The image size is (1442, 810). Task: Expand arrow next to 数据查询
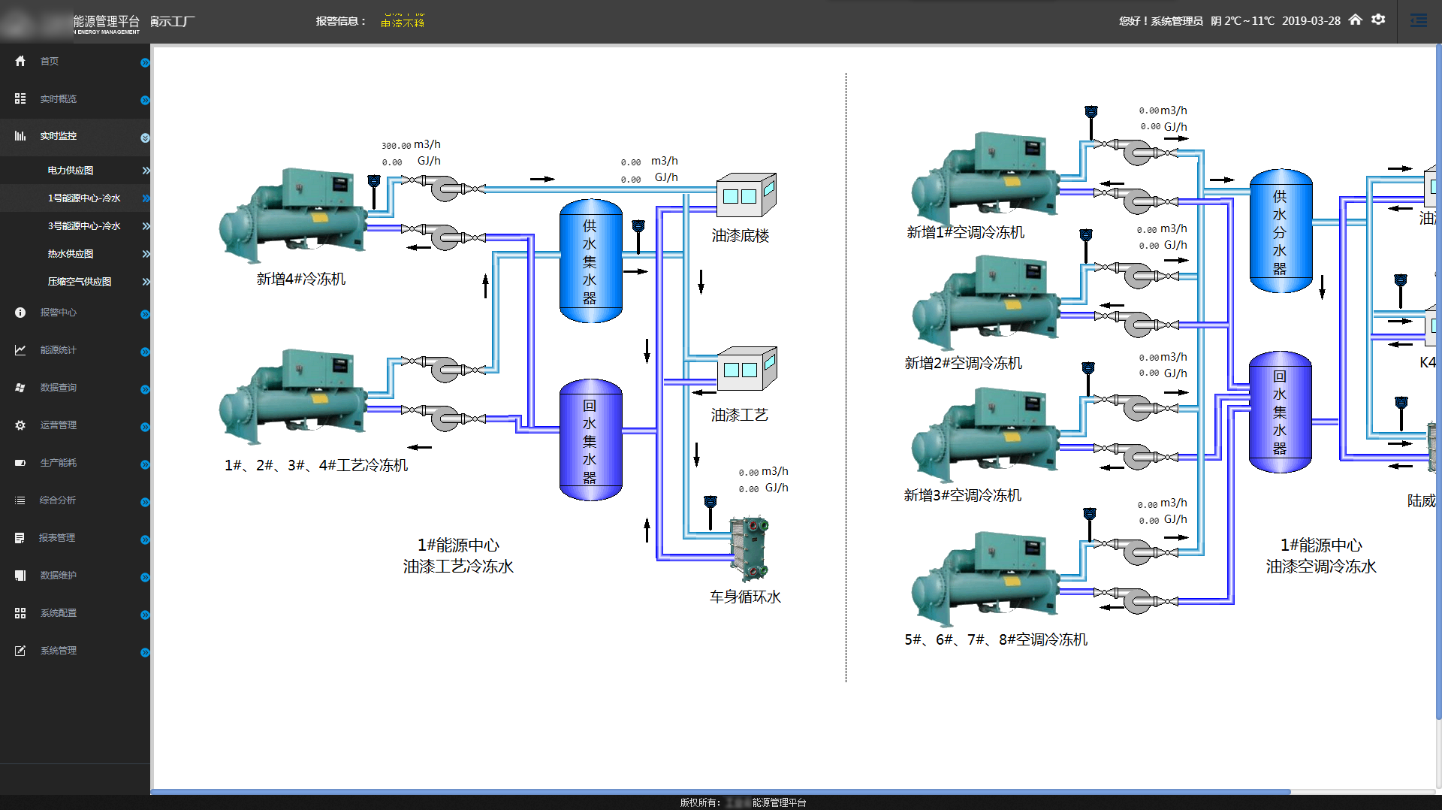[x=145, y=390]
